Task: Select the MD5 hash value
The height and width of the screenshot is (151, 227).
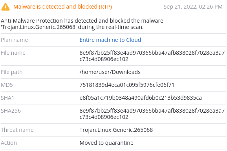Action: [x=127, y=85]
